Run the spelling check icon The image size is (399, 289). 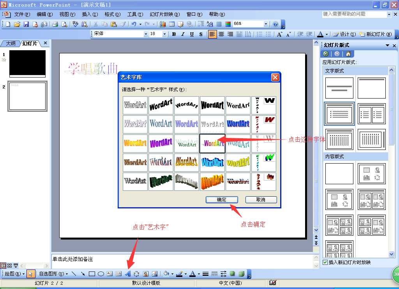pos(75,24)
